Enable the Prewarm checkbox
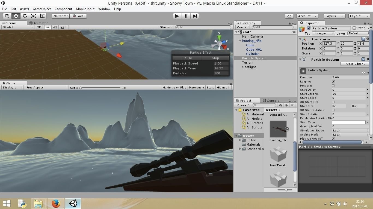The height and width of the screenshot is (209, 373). [x=333, y=86]
